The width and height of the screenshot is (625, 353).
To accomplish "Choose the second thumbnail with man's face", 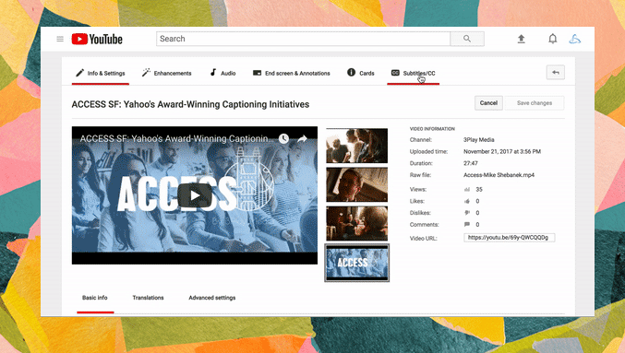I will [x=356, y=184].
